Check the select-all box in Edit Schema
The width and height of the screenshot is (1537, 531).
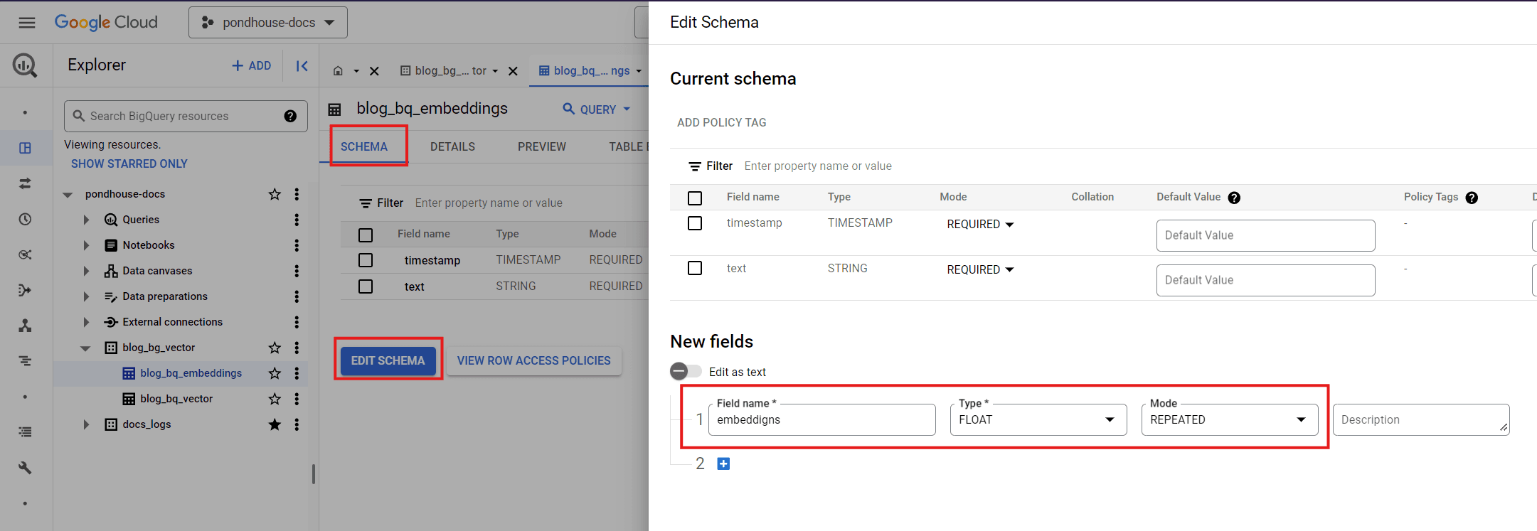coord(695,198)
